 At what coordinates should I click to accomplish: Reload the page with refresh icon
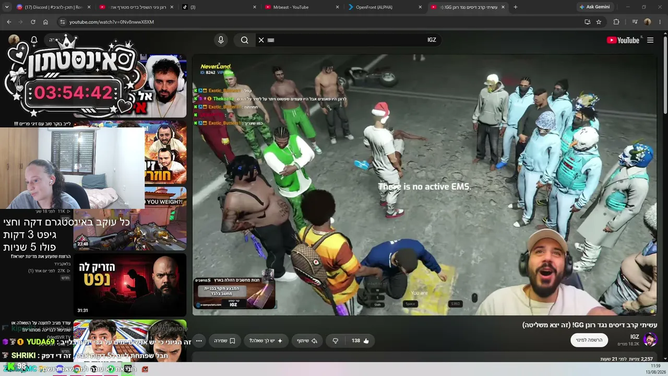33,22
